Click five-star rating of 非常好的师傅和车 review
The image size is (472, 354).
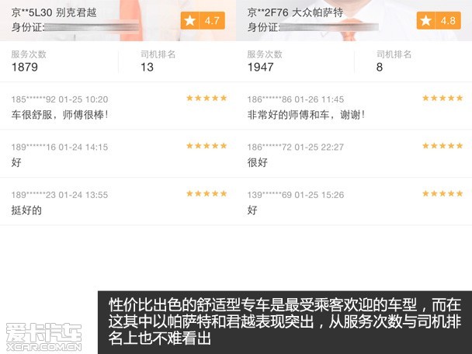(442, 98)
